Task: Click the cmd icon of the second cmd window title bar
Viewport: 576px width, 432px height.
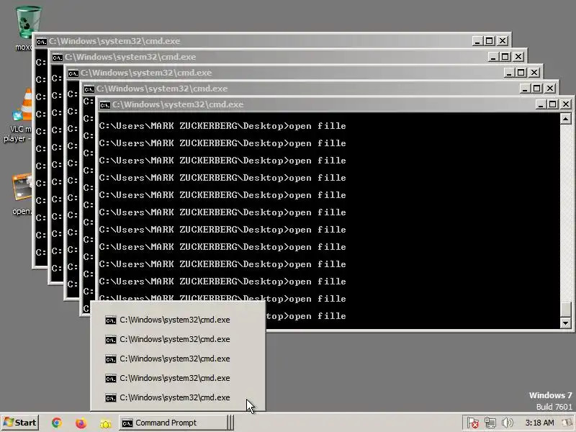Action: tap(57, 58)
